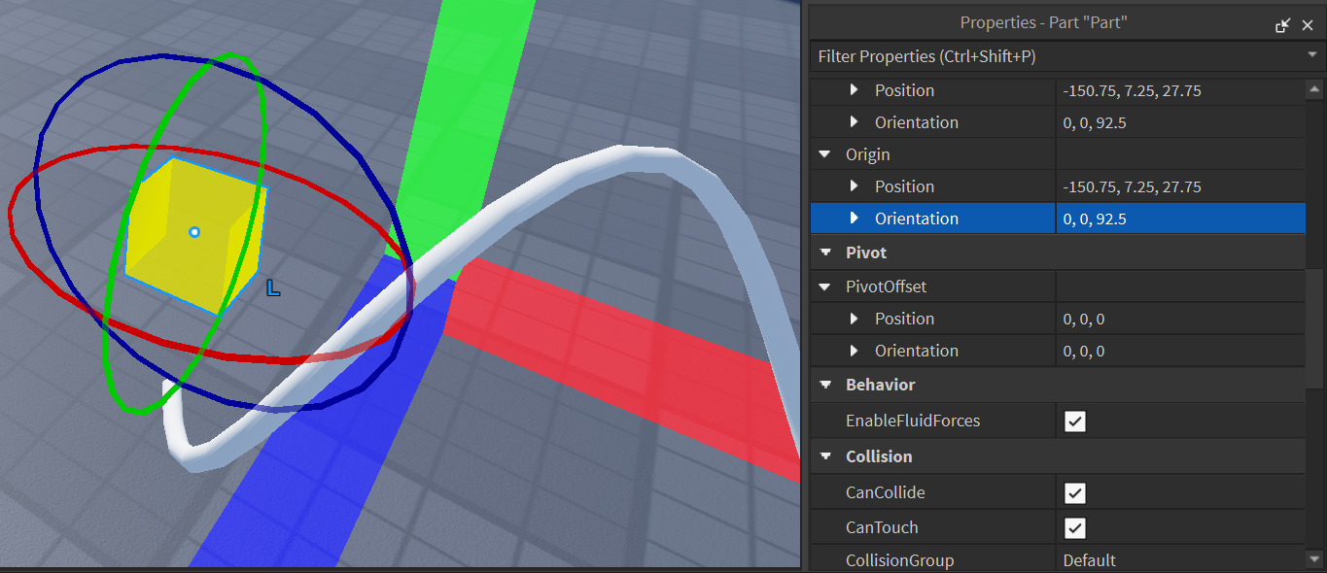Edit PivotOffset Position value 0, 0, 0
This screenshot has width=1327, height=573.
coord(1180,319)
